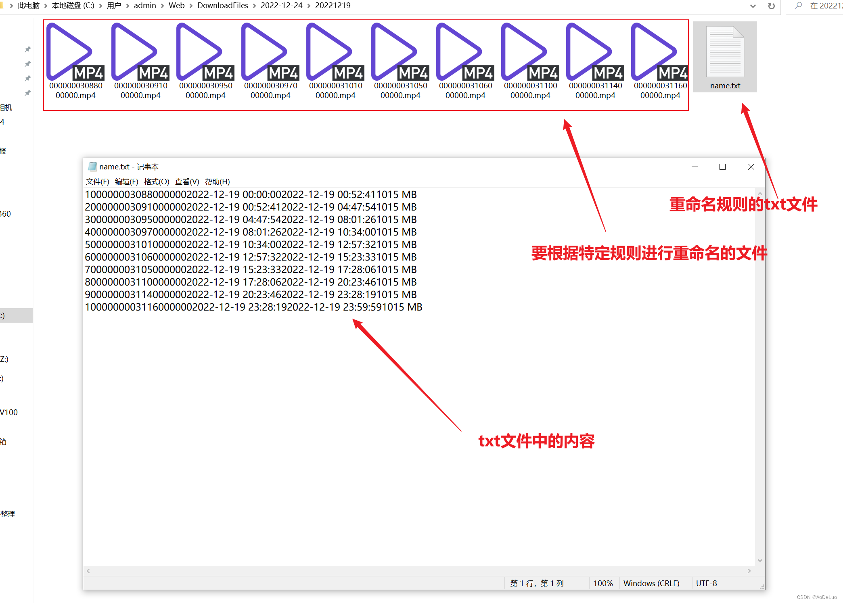The height and width of the screenshot is (603, 843).
Task: Open the 格式(O) menu in Notepad
Action: click(x=157, y=182)
